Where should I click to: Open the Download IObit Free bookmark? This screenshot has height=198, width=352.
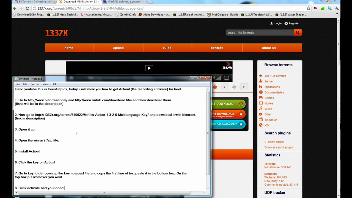(28, 15)
